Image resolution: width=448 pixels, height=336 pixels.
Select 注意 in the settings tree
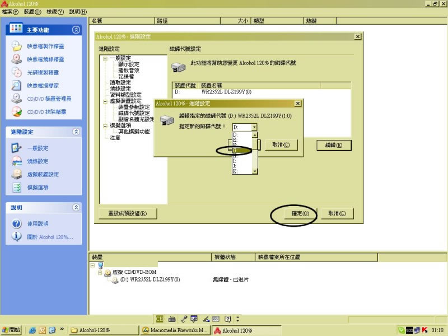115,138
